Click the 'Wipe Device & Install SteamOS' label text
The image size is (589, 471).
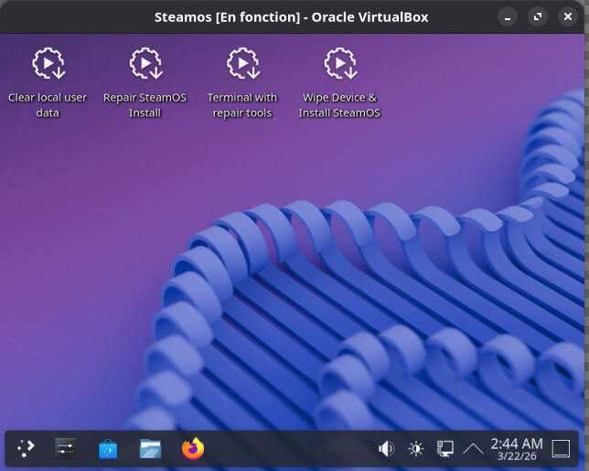click(x=339, y=105)
